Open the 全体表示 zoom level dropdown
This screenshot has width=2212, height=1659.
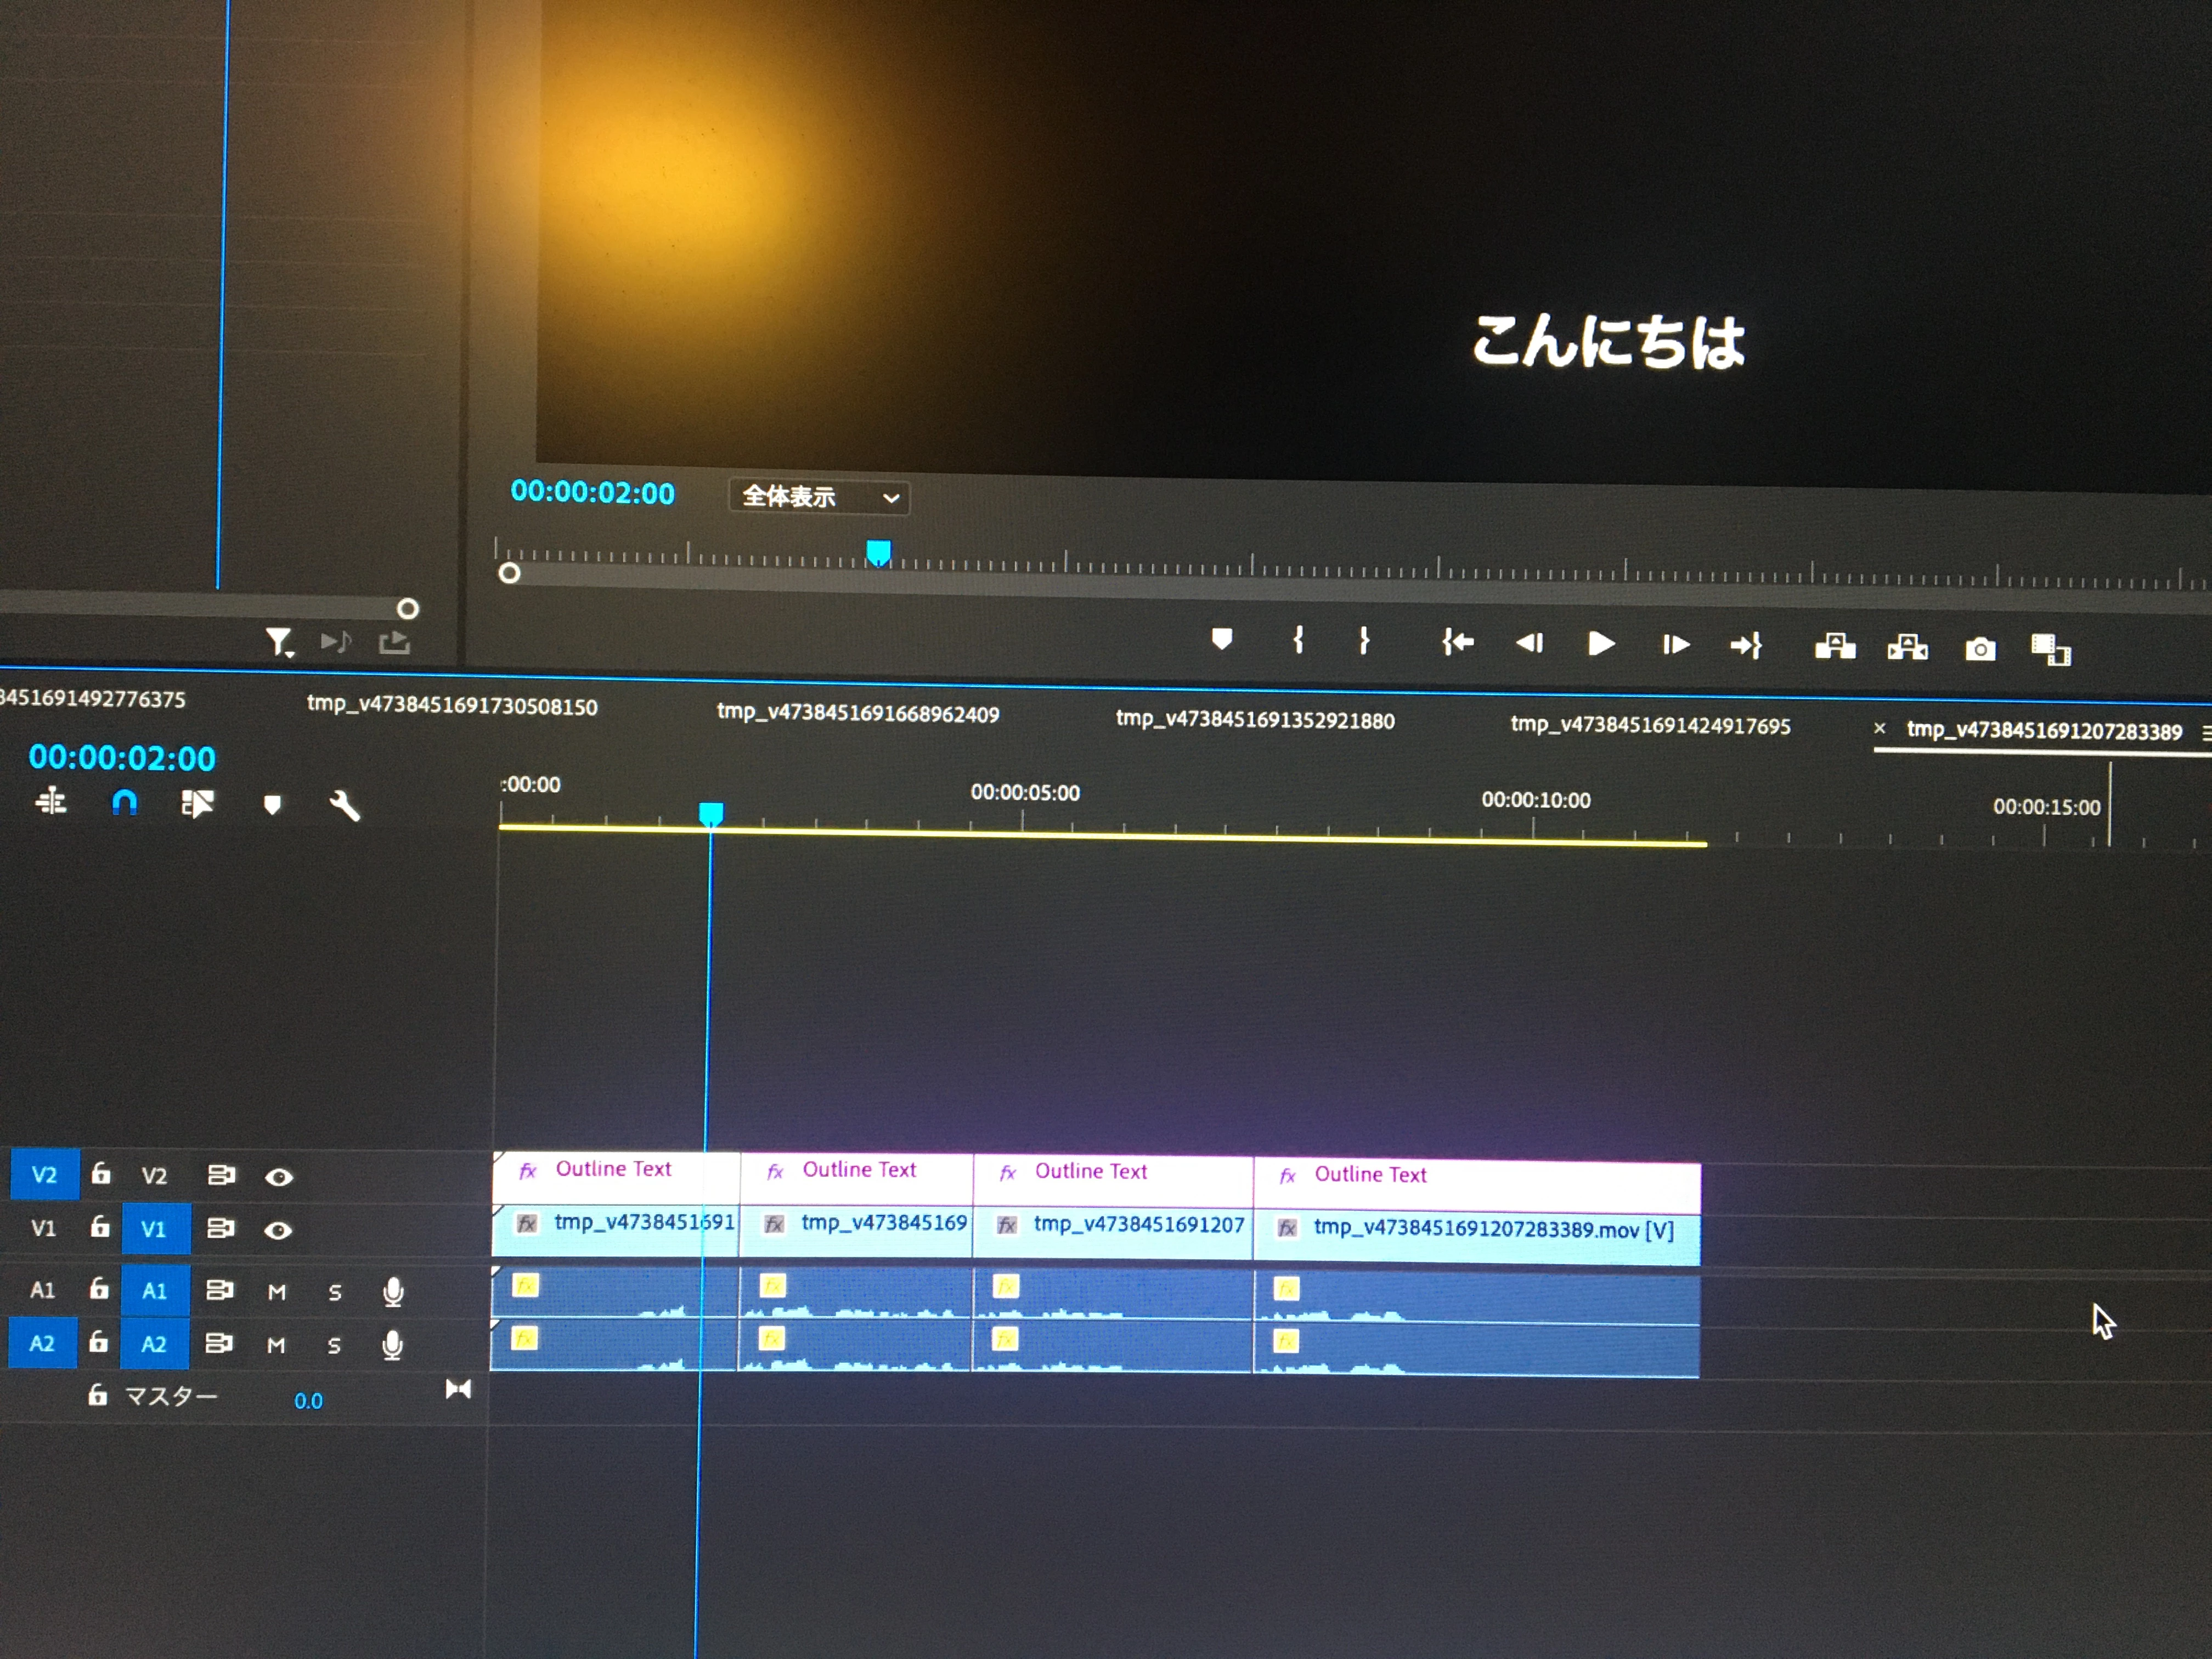tap(820, 497)
